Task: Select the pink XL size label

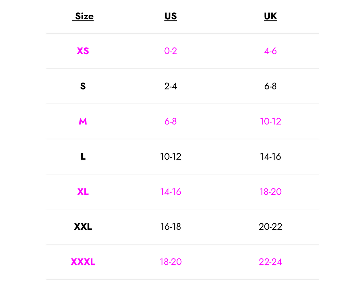Action: [x=83, y=192]
